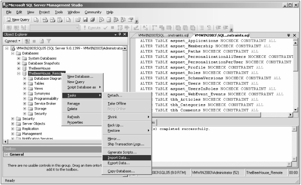Select the Server Objects tree folder

point(33,124)
